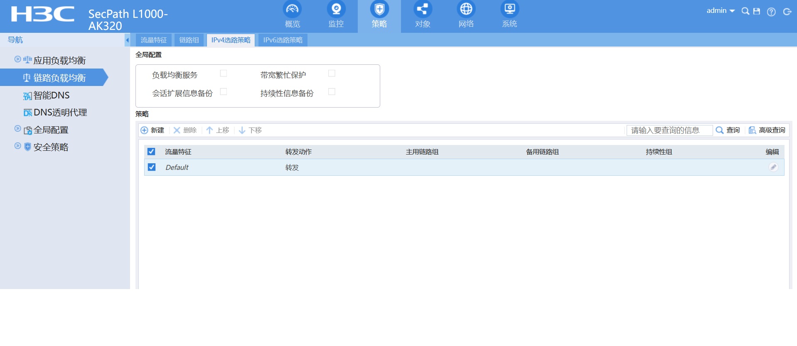
Task: Click the 转发 action cell in Default row
Action: pos(292,167)
